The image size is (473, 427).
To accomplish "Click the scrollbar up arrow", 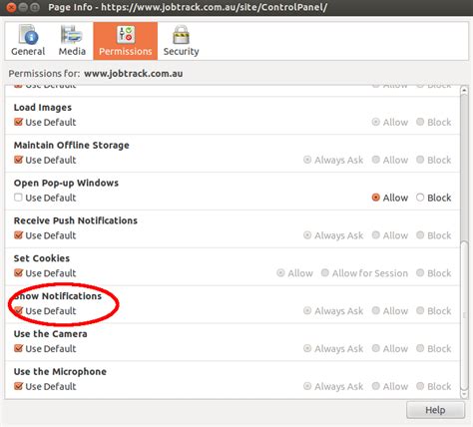I will click(x=464, y=90).
